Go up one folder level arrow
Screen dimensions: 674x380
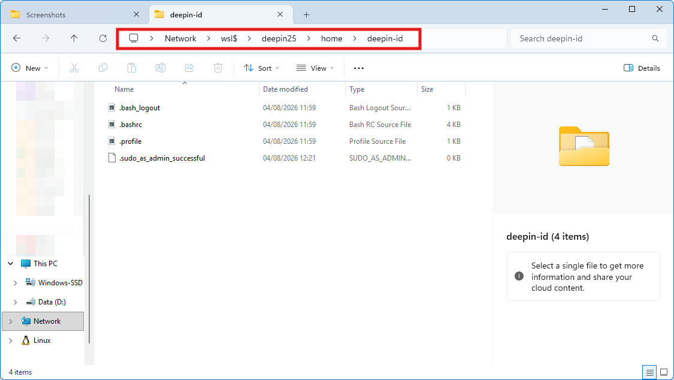pyautogui.click(x=74, y=38)
